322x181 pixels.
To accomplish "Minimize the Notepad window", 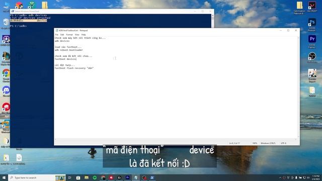I will [x=281, y=30].
